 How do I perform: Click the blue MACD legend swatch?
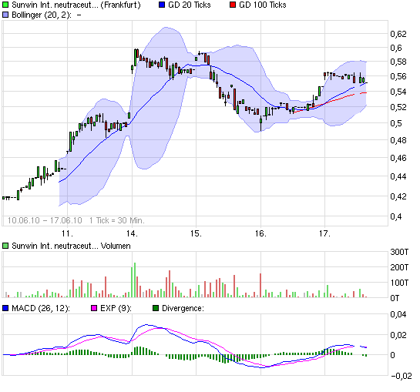5,308
